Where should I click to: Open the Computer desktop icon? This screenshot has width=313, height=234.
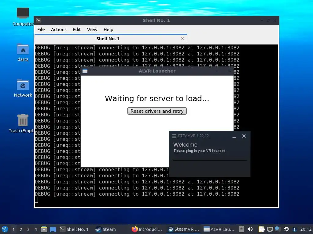23,17
